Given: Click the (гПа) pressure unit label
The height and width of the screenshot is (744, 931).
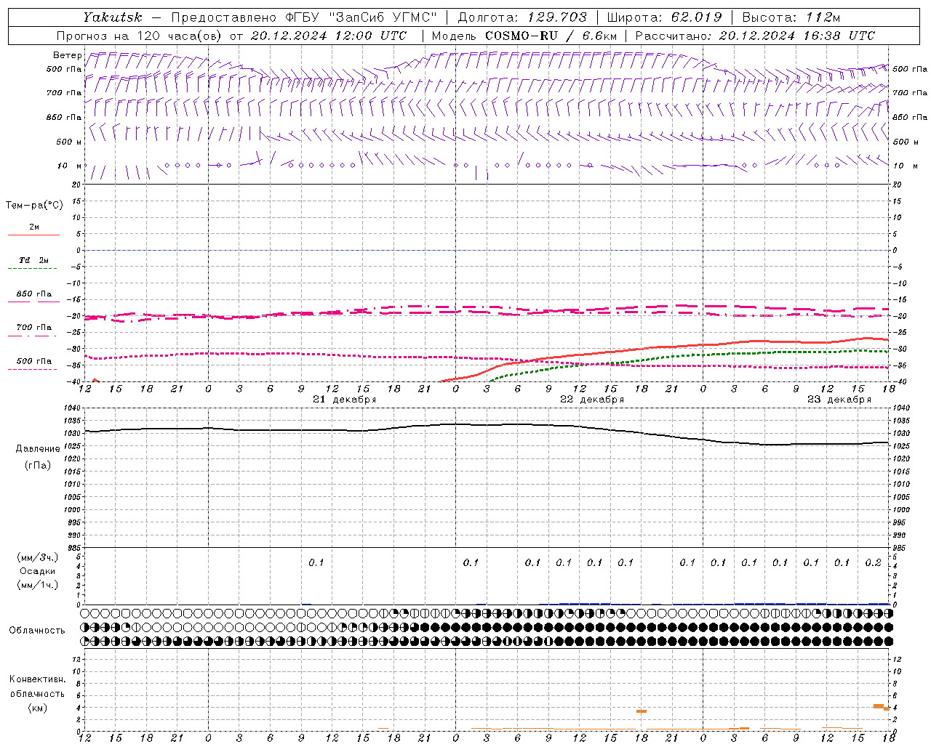Looking at the screenshot, I should 38,466.
